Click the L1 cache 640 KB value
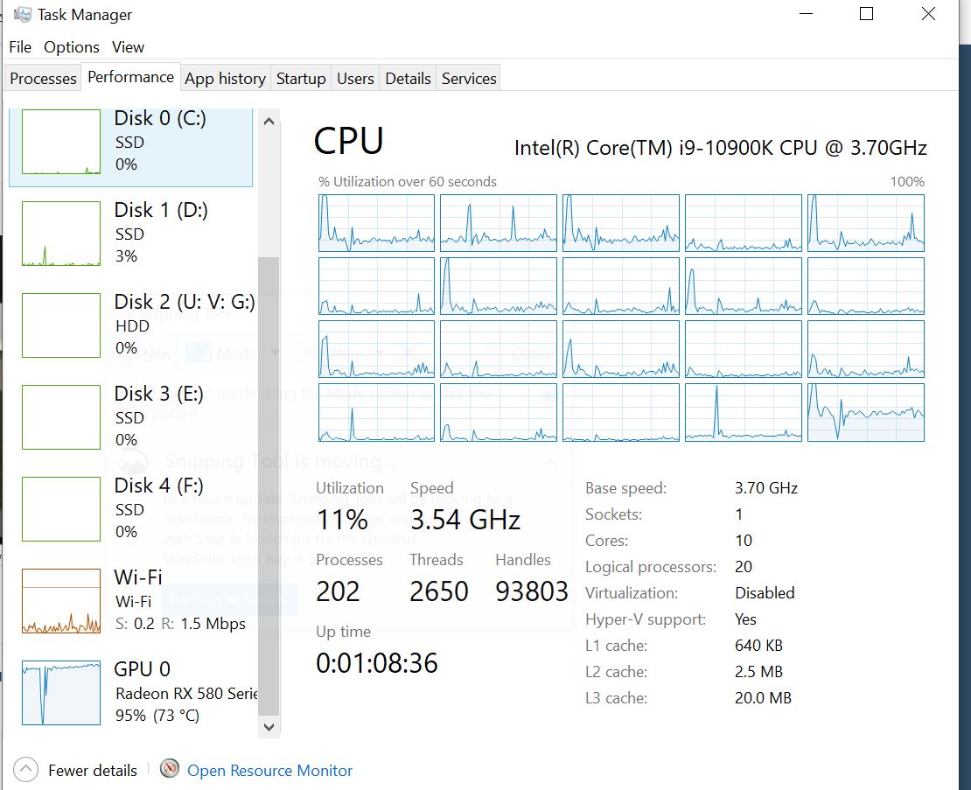Viewport: 971px width, 790px height. point(759,646)
